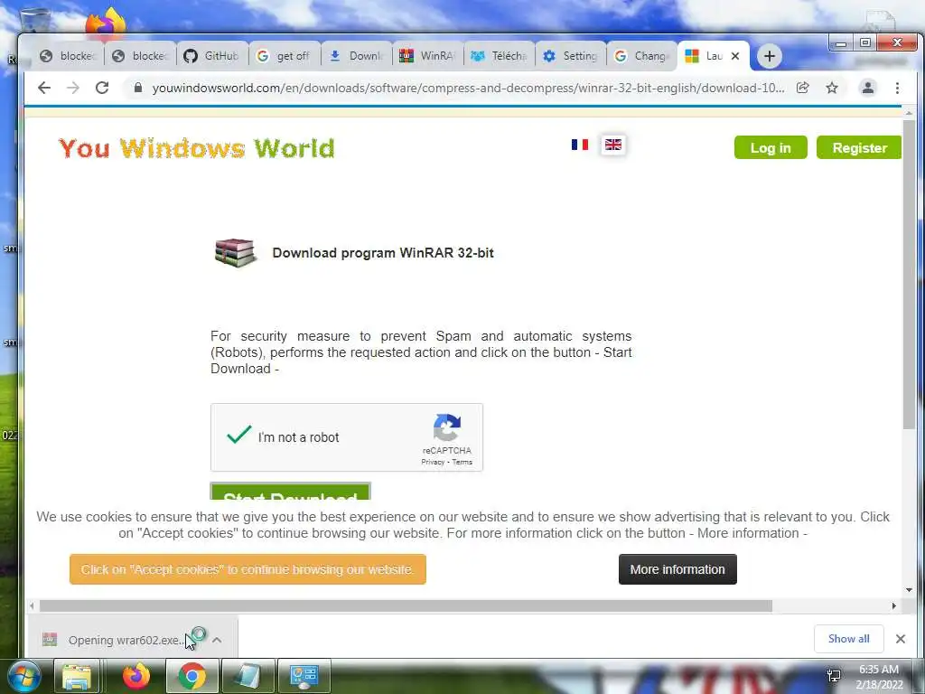925x694 pixels.
Task: Open the control panel taskbar icon
Action: [304, 676]
